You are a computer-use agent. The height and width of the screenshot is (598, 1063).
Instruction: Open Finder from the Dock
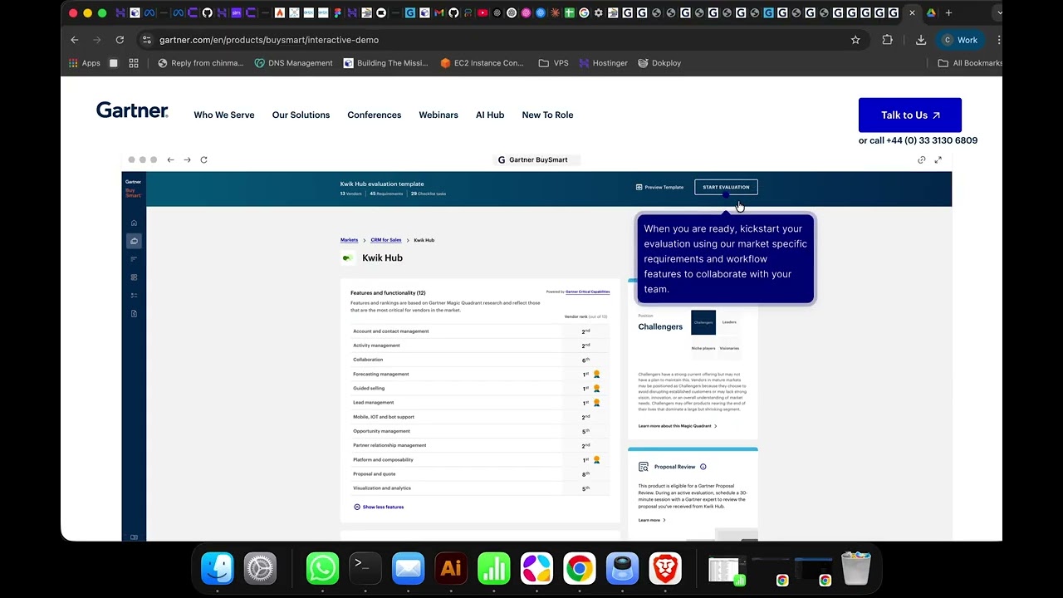pyautogui.click(x=218, y=568)
